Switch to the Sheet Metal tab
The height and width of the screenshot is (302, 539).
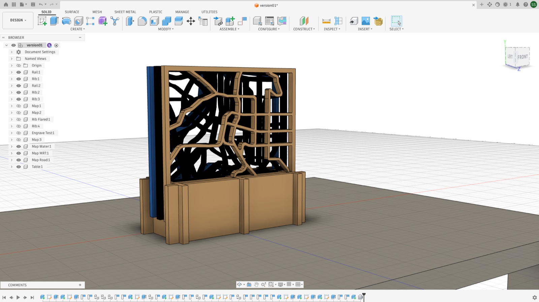point(125,12)
